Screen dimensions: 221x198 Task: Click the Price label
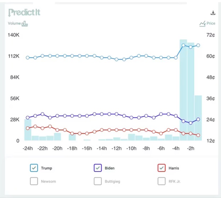(x=211, y=23)
